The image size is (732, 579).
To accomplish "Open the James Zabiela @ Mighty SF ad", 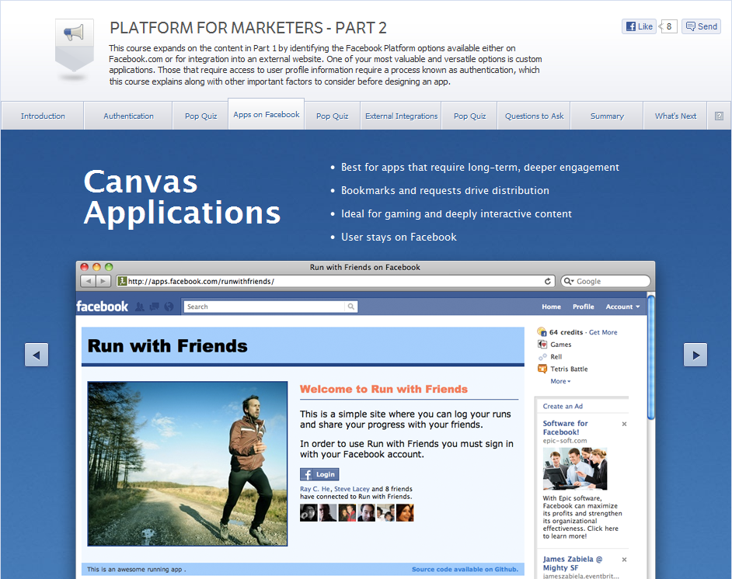I will [573, 563].
